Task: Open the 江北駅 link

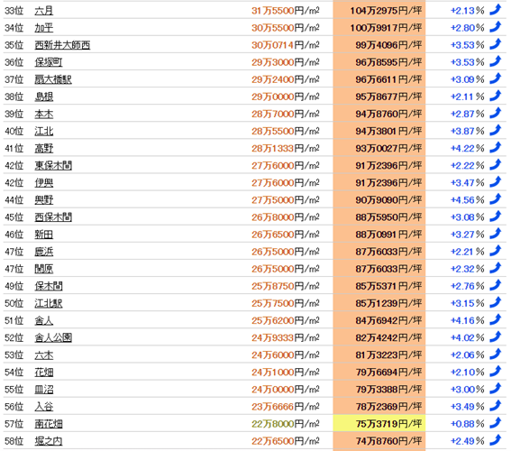Action: tap(49, 303)
